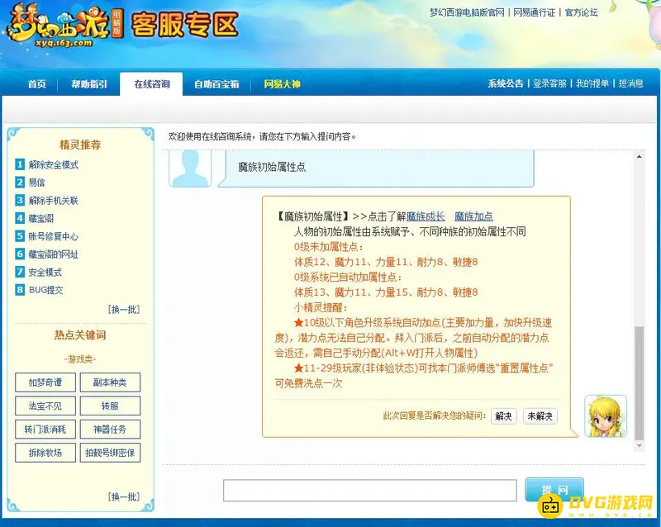661x527 pixels.
Task: Click the chat scrollbar thumb
Action: [x=639, y=382]
